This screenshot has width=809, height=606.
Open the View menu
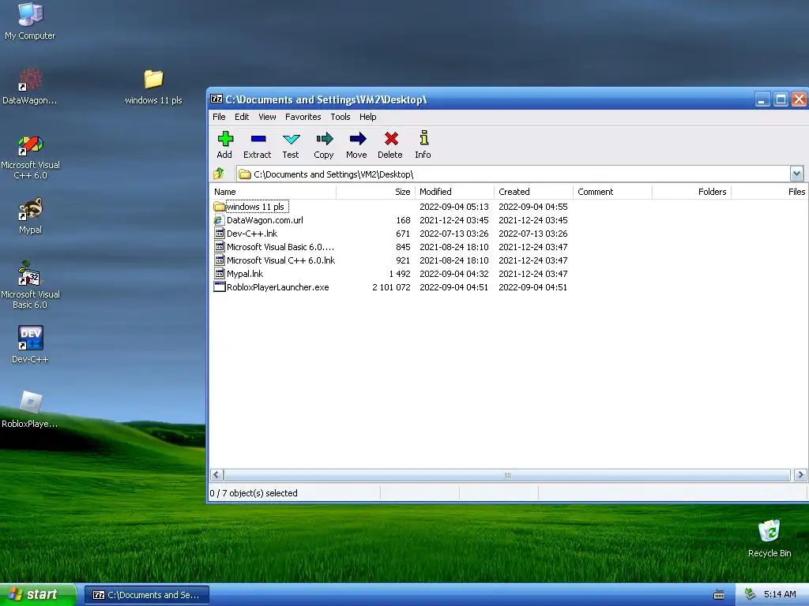coord(267,117)
